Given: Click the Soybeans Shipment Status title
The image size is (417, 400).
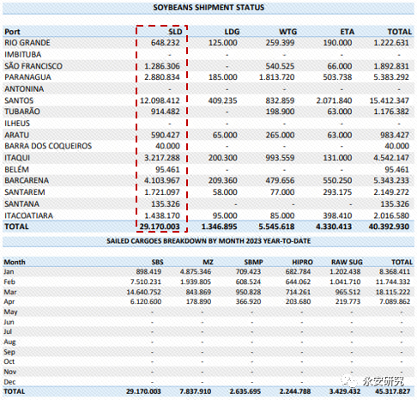Looking at the screenshot, I should tap(208, 8).
